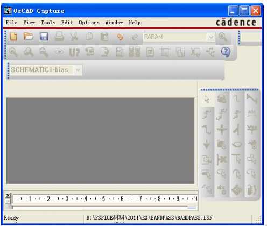Open Help via blue question mark icon
The image size is (267, 226).
226,52
